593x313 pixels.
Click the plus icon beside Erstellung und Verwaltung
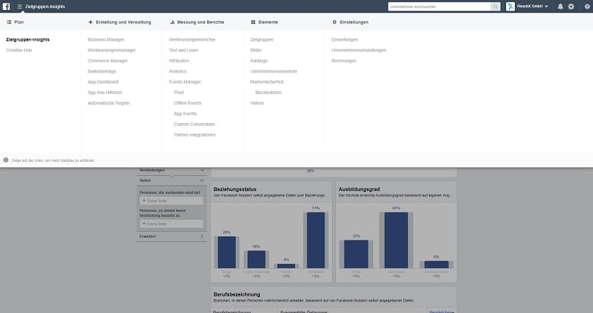pos(90,22)
